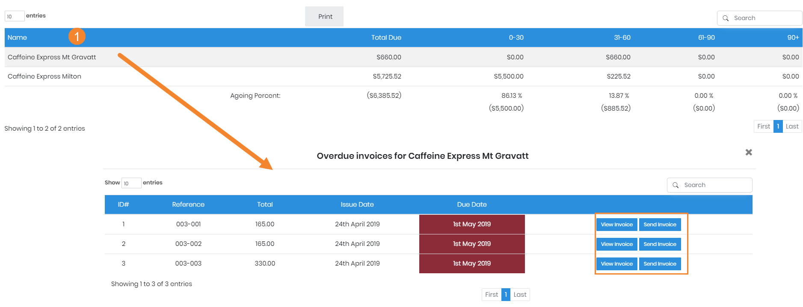Click the Ageing Percent label

[x=255, y=96]
